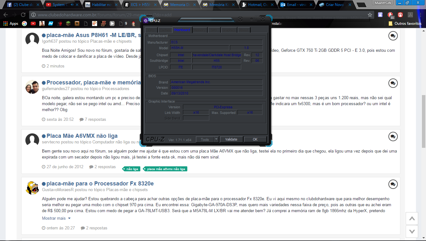Click the Manufacturer field showing ECS
Image resolution: width=426 pixels, height=241 pixels.
coord(216,42)
